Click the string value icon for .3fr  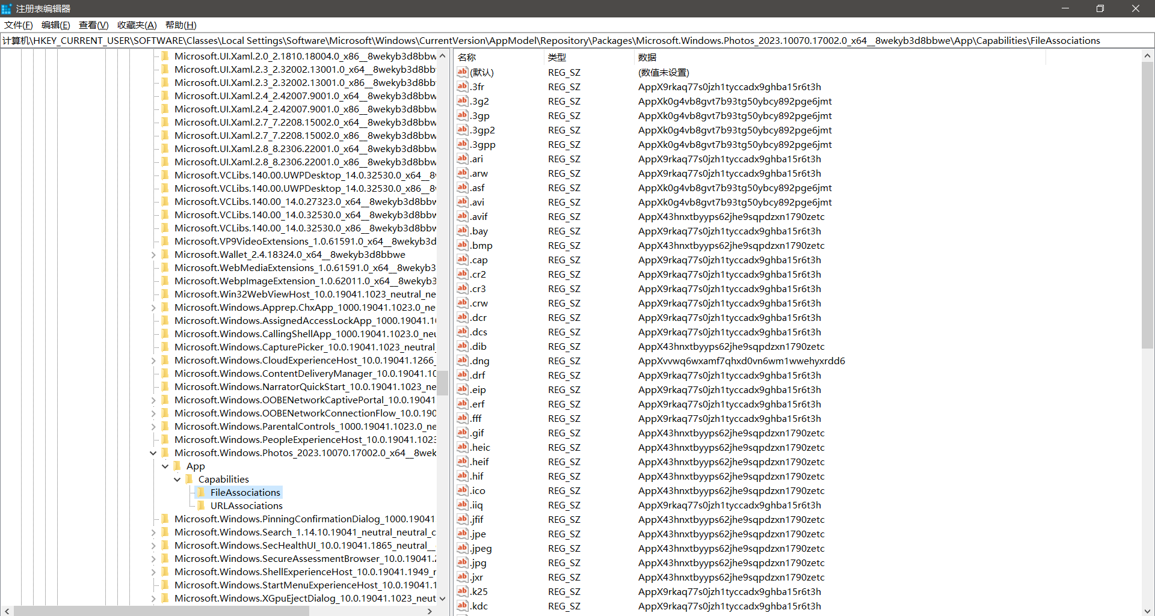462,87
